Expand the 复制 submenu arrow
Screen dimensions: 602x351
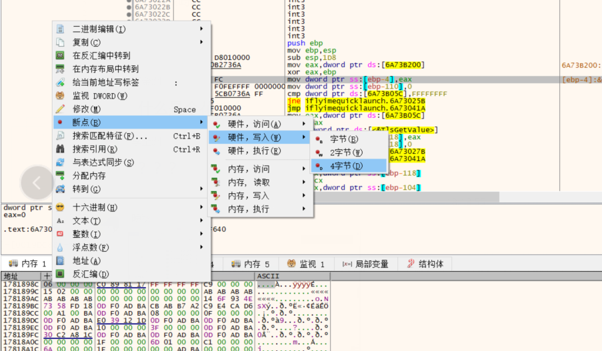(201, 43)
